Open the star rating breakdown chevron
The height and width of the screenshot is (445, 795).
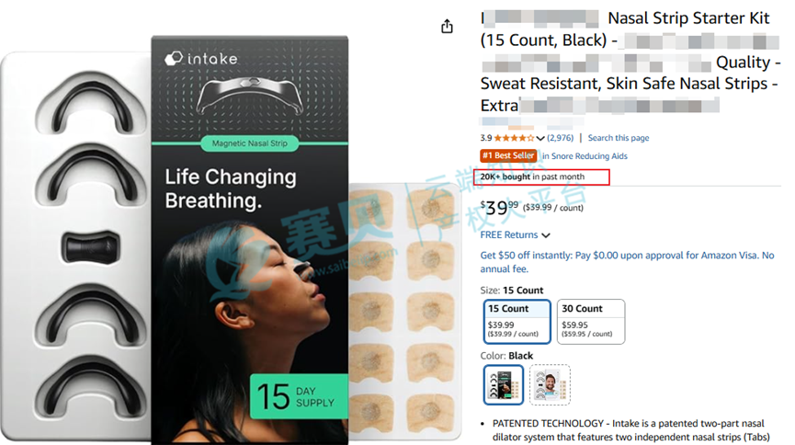pyautogui.click(x=540, y=138)
